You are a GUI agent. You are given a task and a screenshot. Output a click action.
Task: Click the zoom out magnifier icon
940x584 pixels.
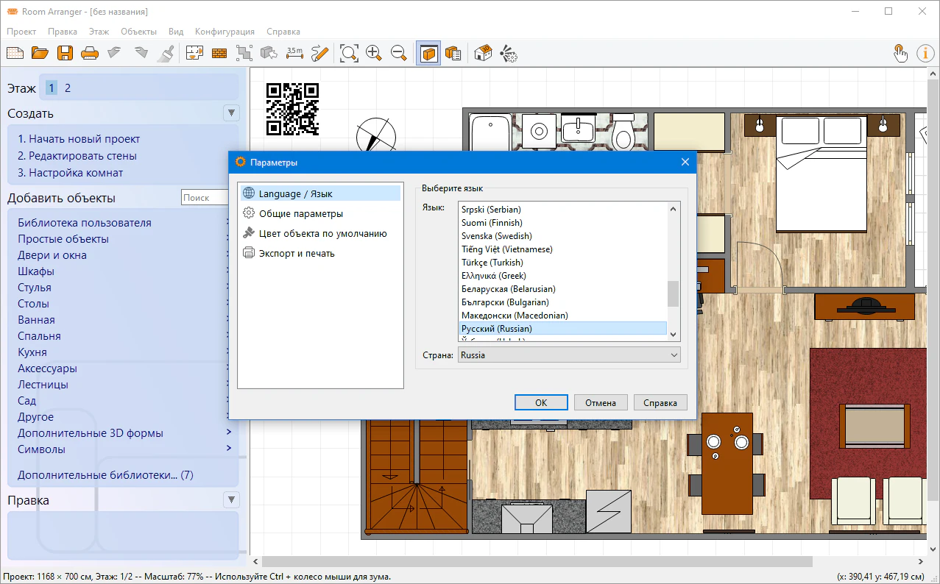click(399, 53)
